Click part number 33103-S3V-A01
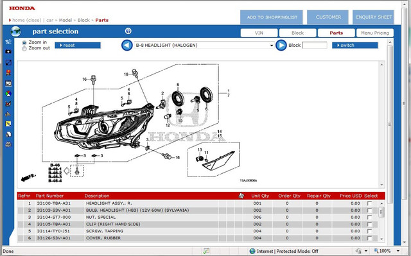Screen dimensions: 411x256 [x=53, y=210]
